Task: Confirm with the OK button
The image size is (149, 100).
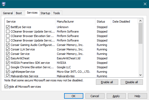Action: pos(74,96)
